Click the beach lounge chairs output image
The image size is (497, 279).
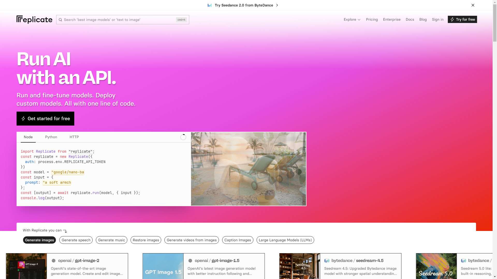coord(248,169)
